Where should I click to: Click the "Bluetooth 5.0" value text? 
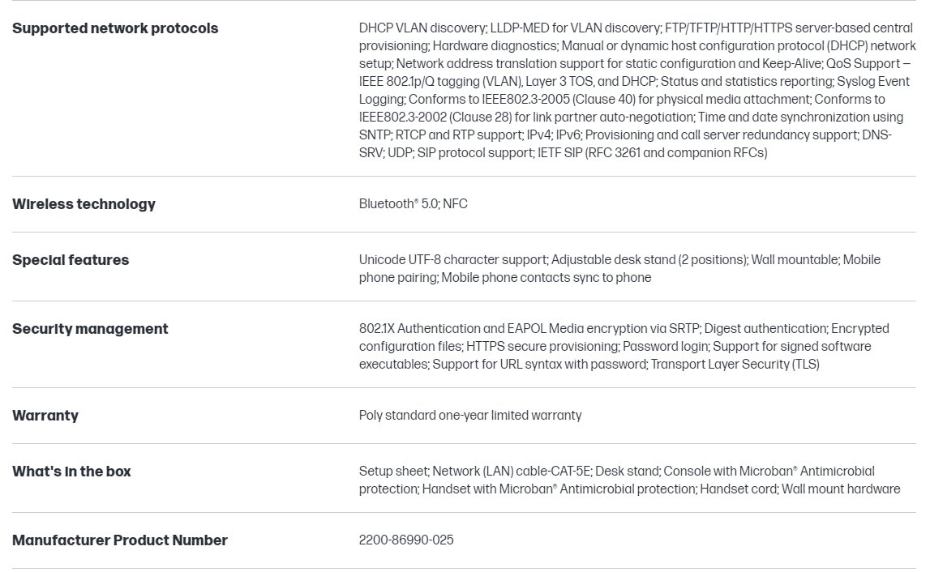click(398, 204)
